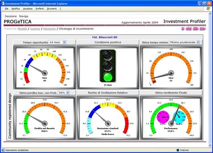Click the Stima rendimento Finale header
The width and height of the screenshot is (213, 153).
[x=171, y=93]
